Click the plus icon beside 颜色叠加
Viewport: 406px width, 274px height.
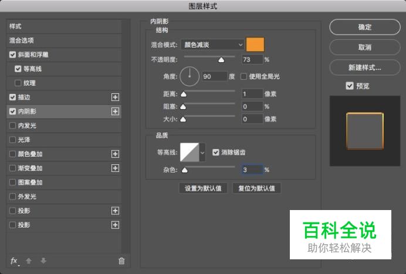coord(115,154)
